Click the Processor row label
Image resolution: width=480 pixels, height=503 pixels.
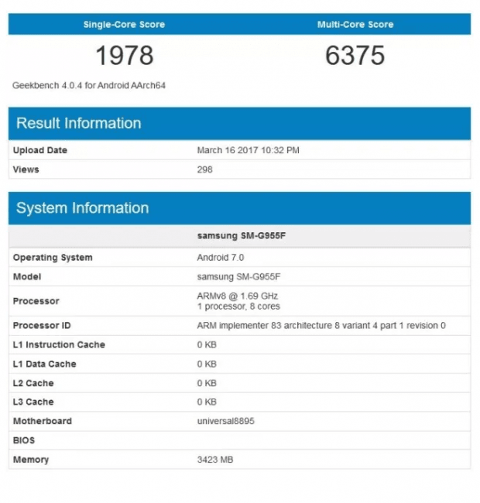click(x=36, y=301)
